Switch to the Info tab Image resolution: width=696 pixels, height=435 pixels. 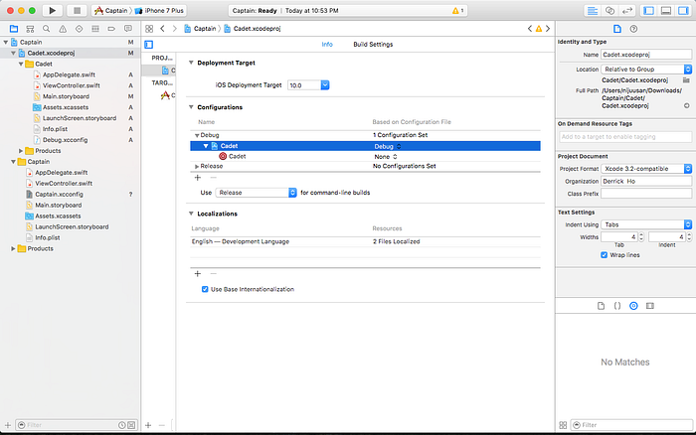coord(327,45)
